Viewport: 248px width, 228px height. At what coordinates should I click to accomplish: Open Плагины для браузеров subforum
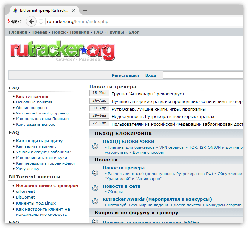click(x=131, y=147)
